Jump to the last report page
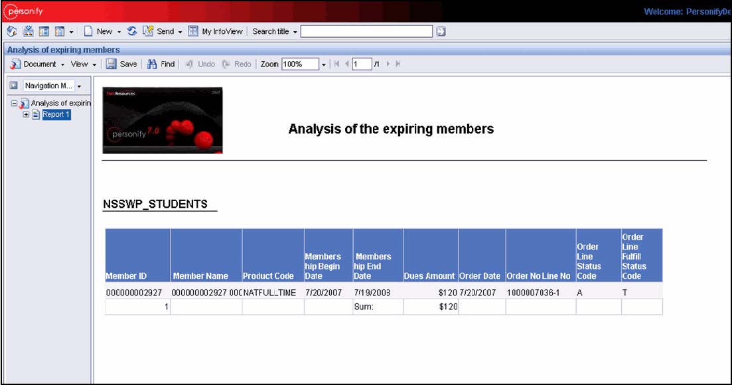 pos(398,64)
